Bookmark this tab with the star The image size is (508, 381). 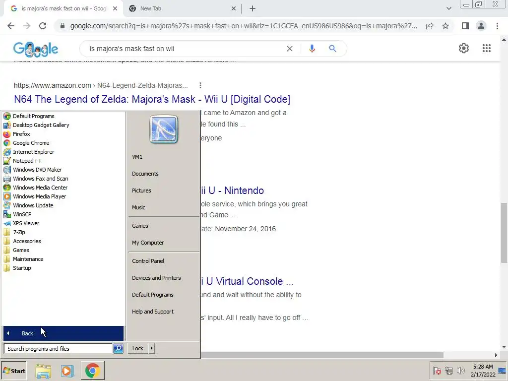coord(445,26)
